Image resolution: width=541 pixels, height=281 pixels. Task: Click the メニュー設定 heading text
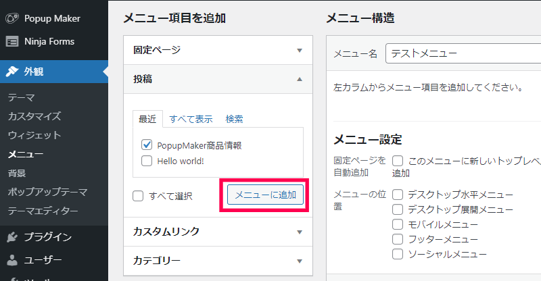pyautogui.click(x=368, y=140)
